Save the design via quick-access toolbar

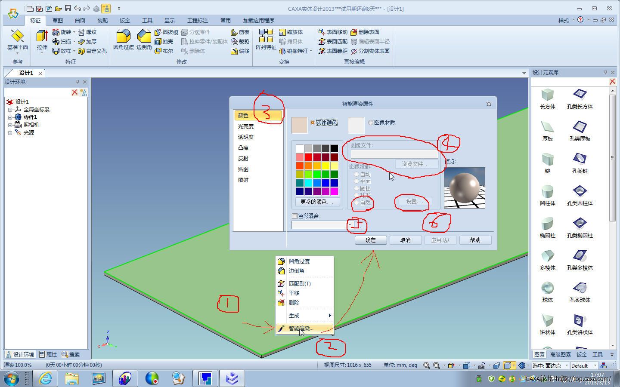coord(68,9)
